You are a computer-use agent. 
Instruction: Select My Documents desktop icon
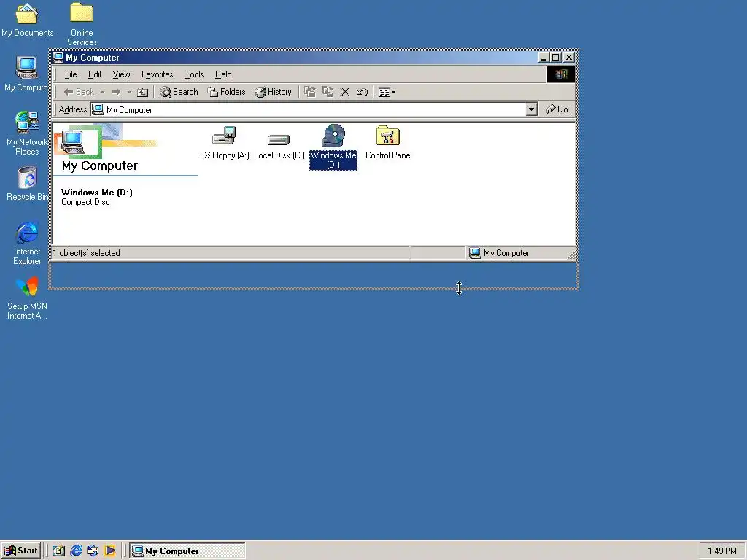[27, 20]
